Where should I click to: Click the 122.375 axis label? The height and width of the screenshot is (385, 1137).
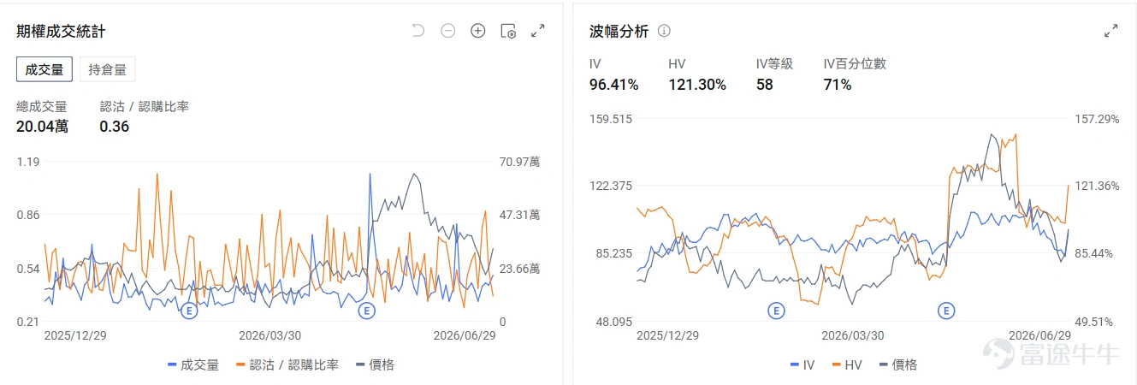(x=611, y=187)
